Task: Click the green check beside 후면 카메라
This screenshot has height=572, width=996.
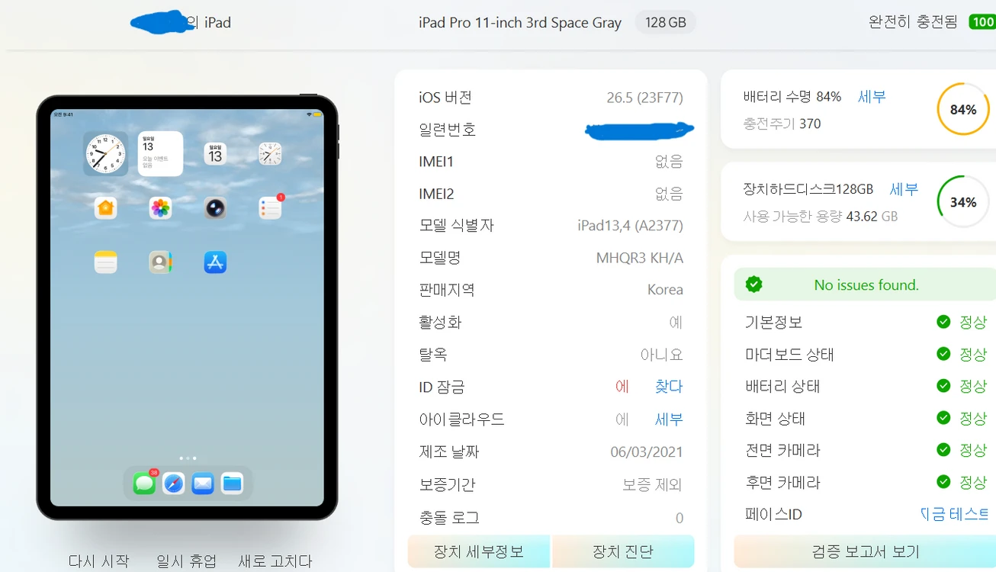Action: [x=943, y=482]
